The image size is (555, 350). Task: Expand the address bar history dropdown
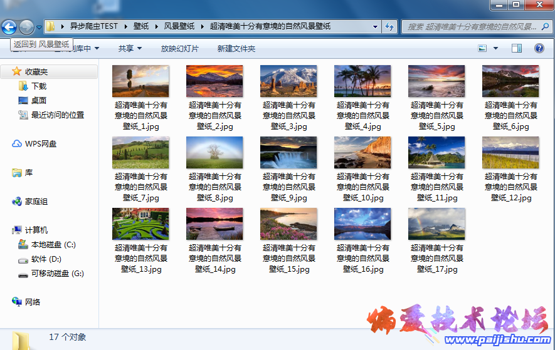[x=375, y=27]
